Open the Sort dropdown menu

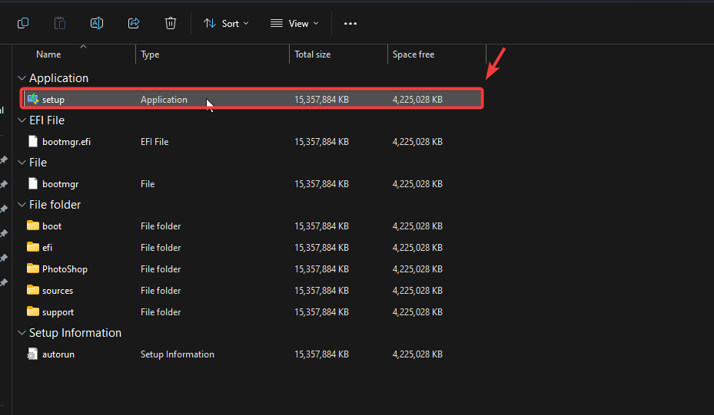[226, 24]
